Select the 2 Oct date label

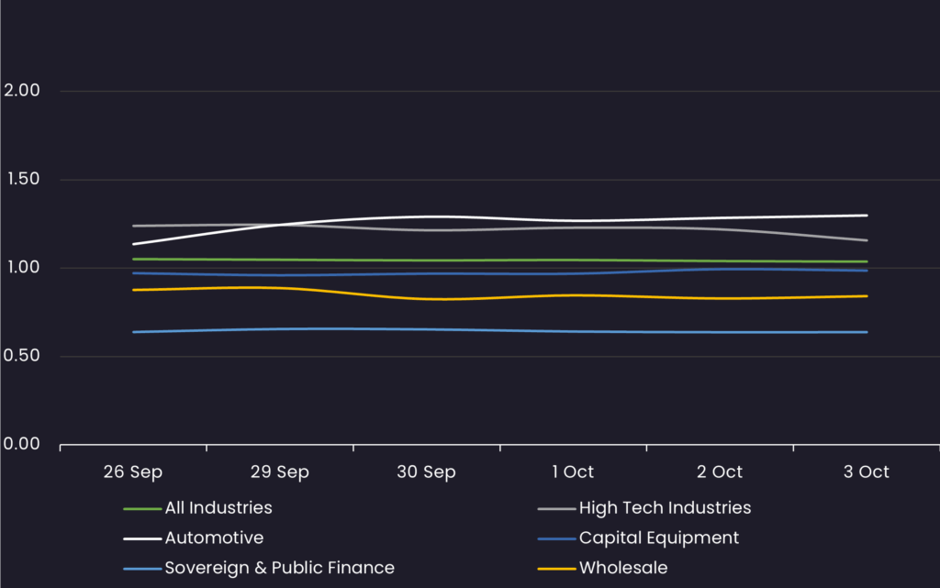(720, 472)
